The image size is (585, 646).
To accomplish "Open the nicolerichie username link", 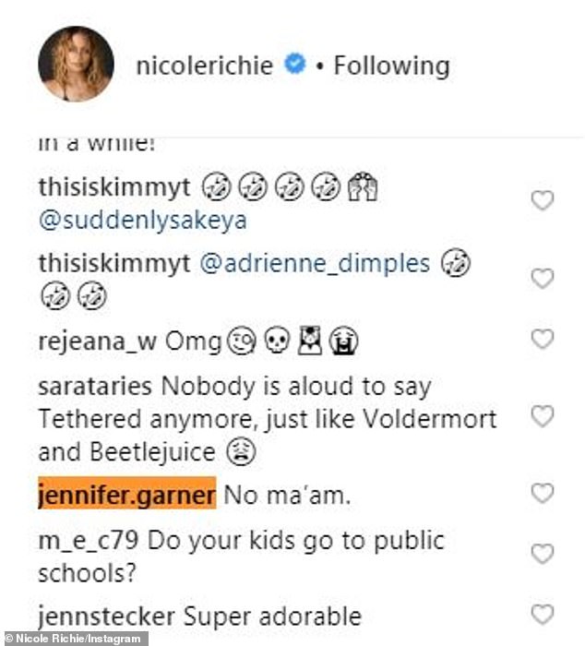I will pyautogui.click(x=204, y=66).
